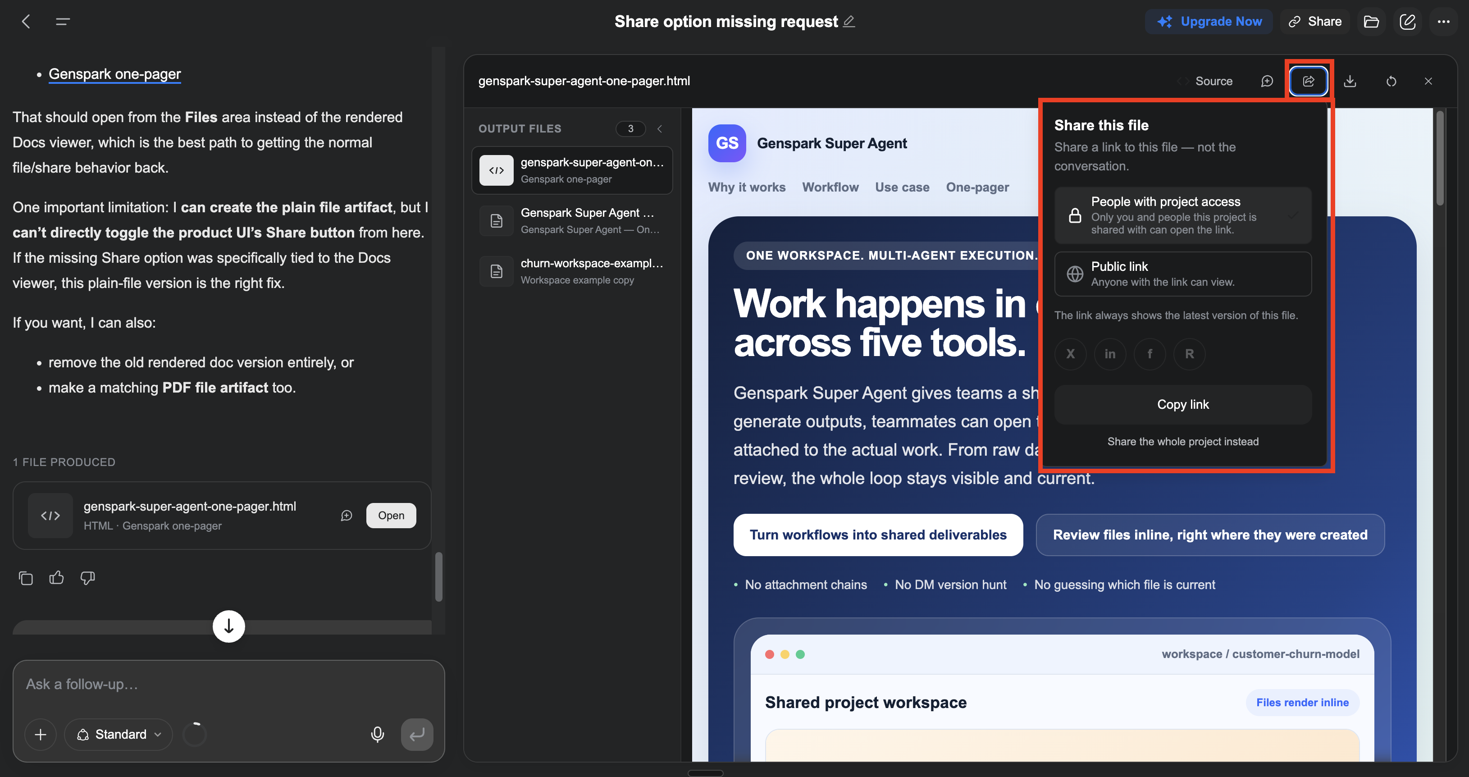
Task: Click the Upgrade Now button
Action: point(1209,22)
